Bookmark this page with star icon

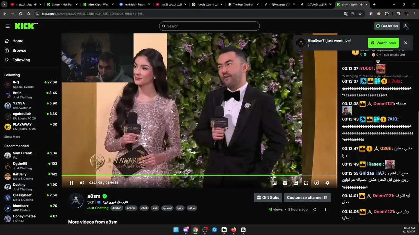[360, 14]
